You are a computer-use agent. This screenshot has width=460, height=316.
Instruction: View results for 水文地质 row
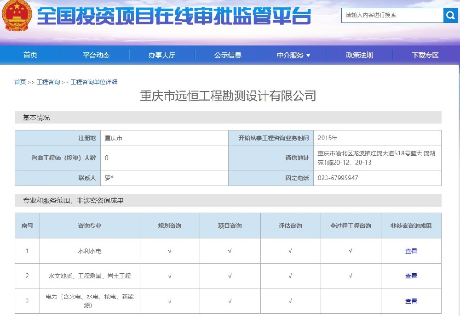point(411,276)
